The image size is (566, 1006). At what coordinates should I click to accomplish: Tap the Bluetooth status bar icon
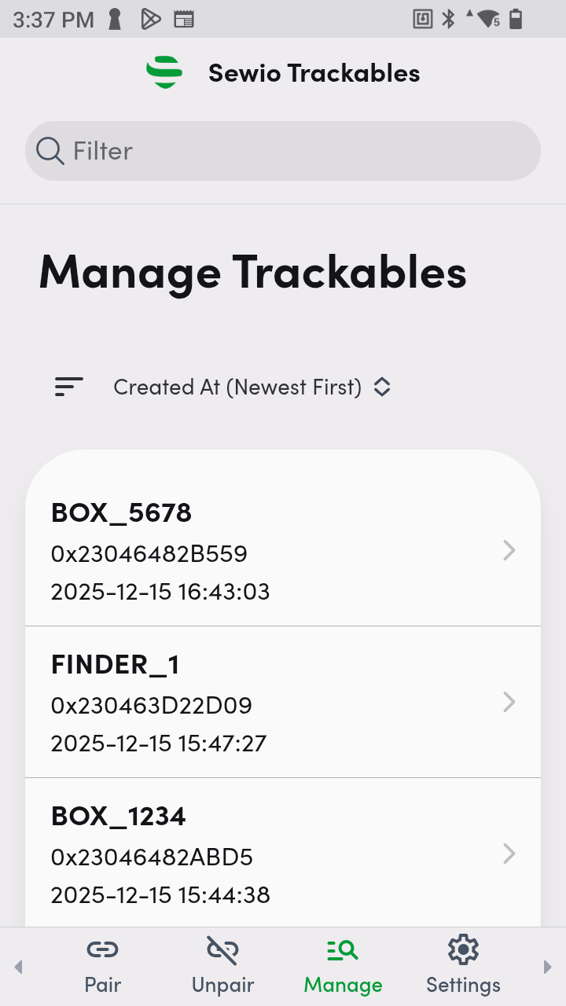pyautogui.click(x=448, y=19)
